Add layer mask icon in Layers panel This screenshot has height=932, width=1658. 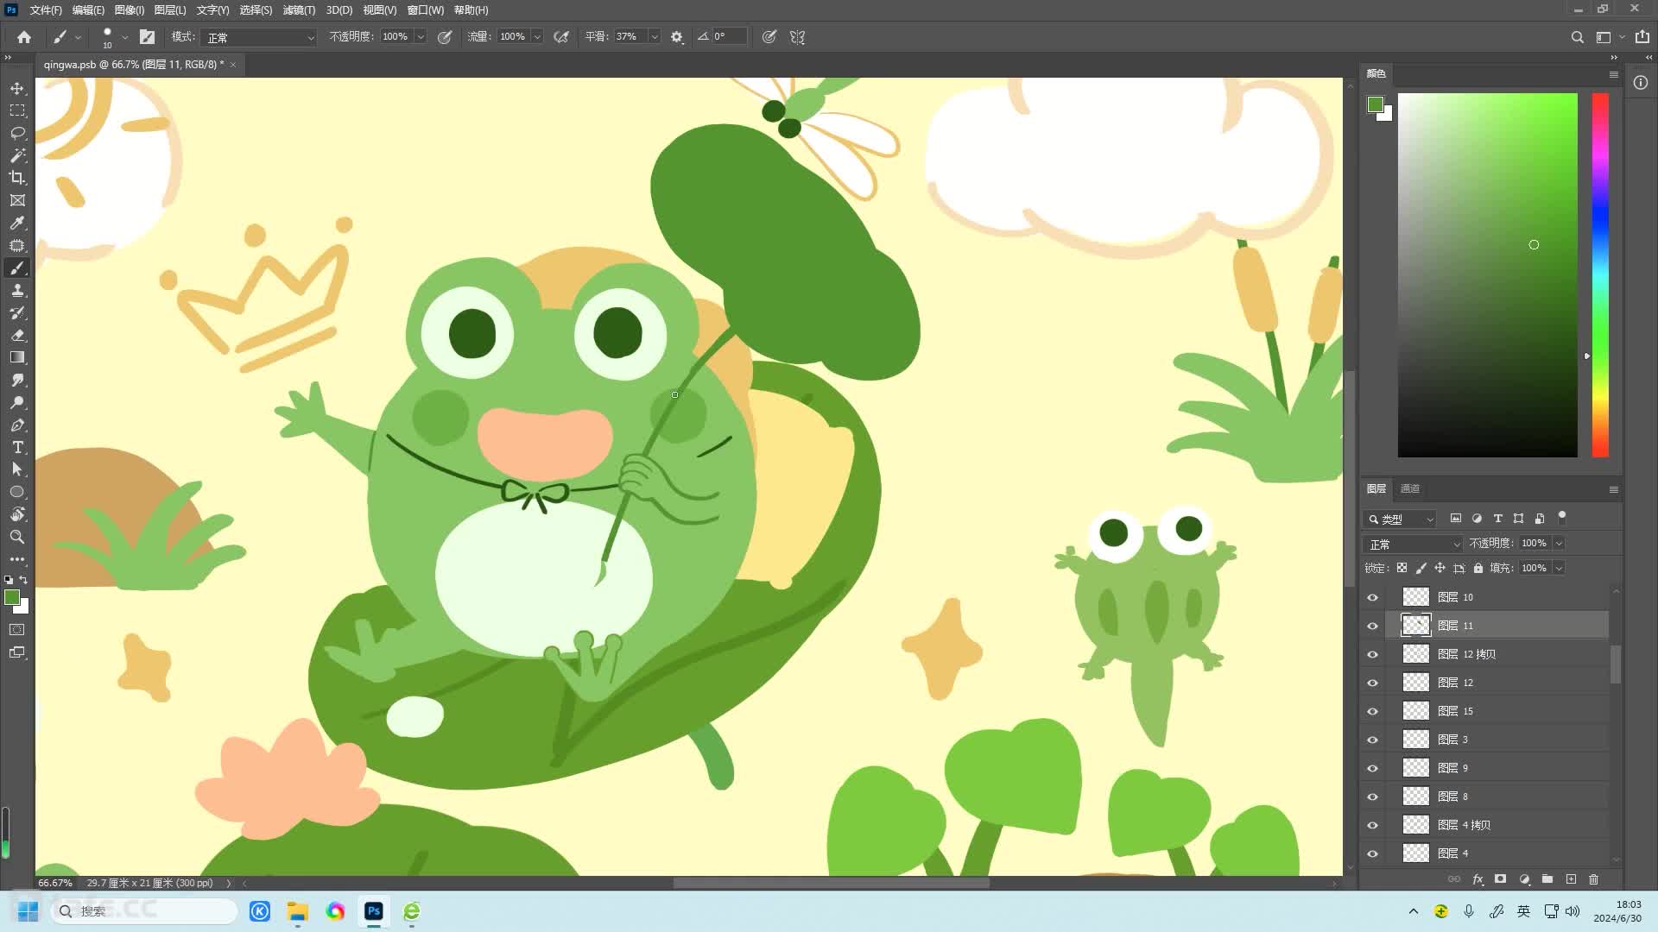click(x=1501, y=879)
